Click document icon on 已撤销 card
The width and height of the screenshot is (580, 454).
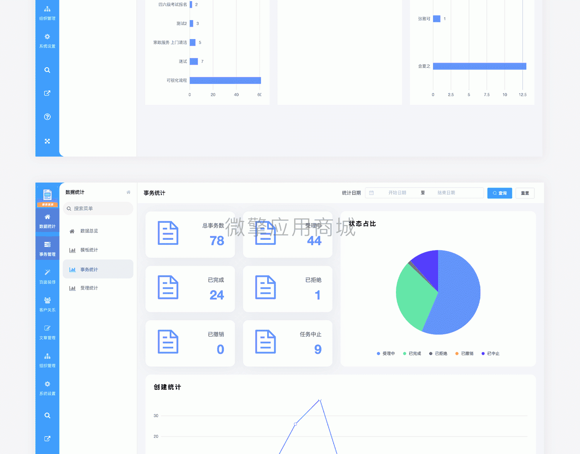pos(168,342)
